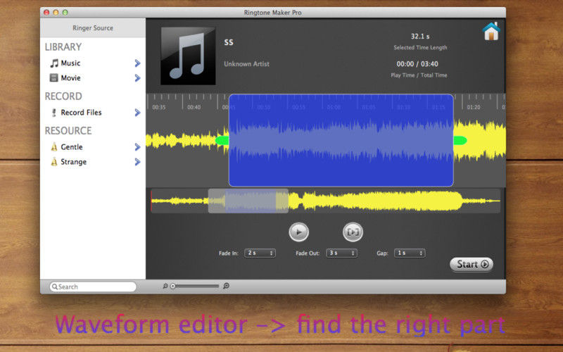The image size is (563, 352).
Task: Click the 00:40 mark on time ruler
Action: [x=194, y=107]
